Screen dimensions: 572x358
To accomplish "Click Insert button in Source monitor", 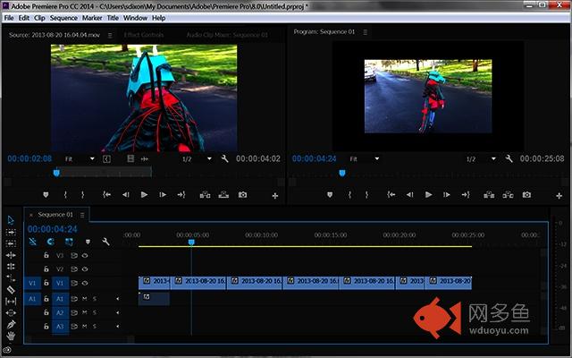I will pos(205,195).
